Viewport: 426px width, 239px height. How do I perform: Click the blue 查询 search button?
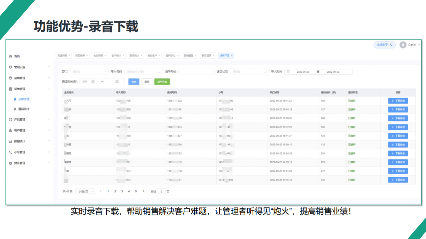[134, 82]
